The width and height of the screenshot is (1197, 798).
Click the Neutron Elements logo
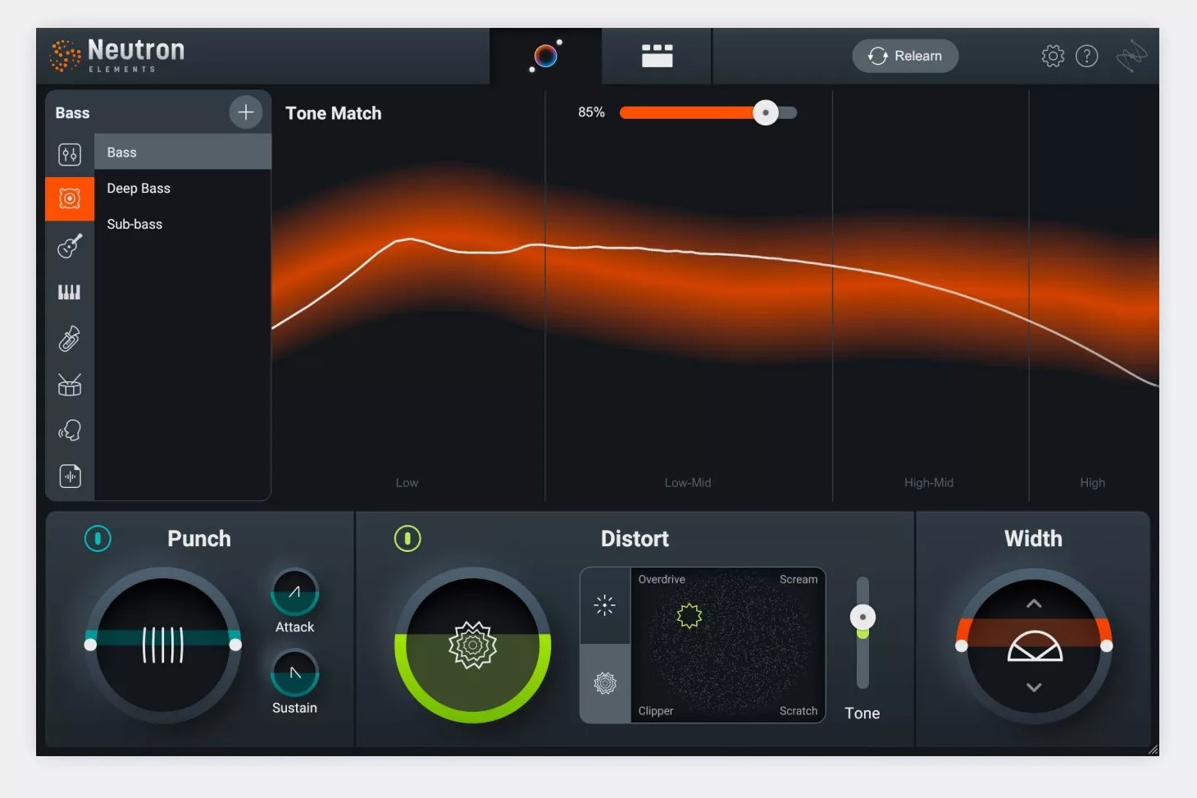117,55
